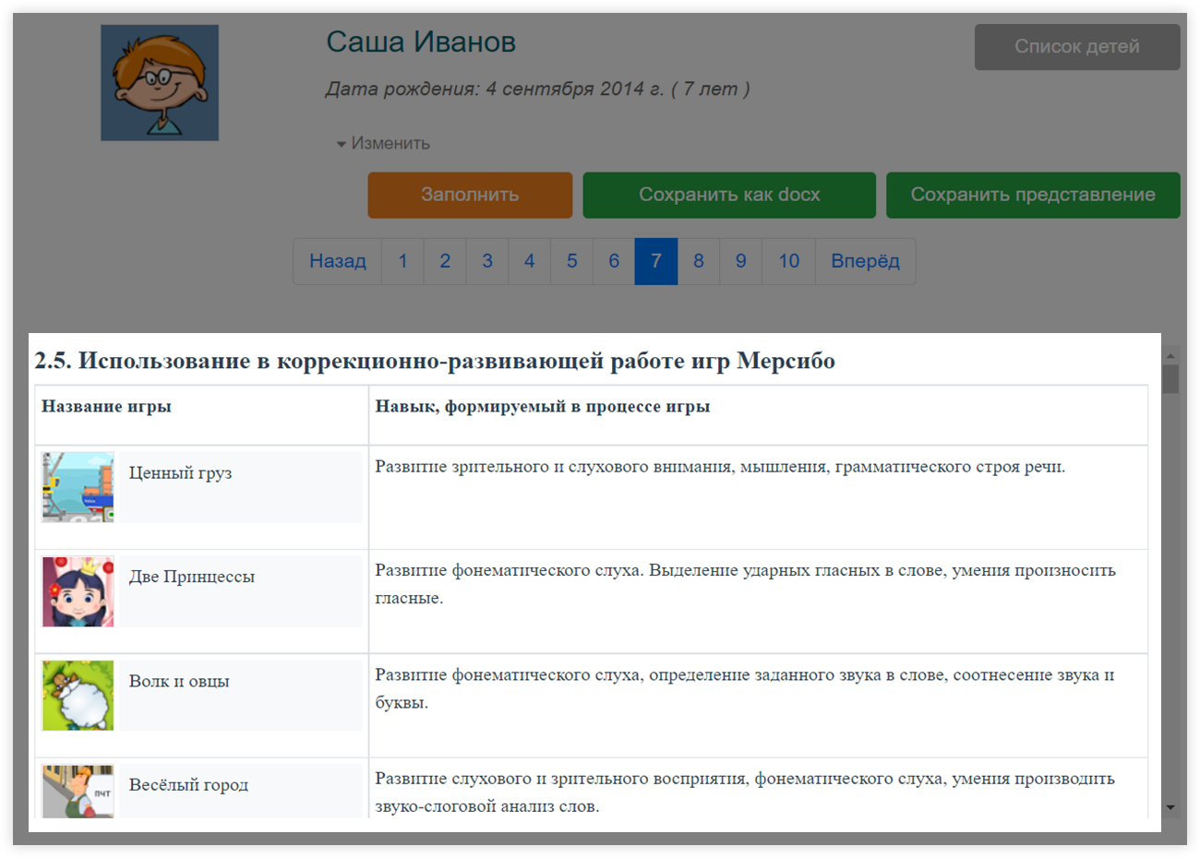This screenshot has width=1200, height=858.
Task: Jump to page 10 in pagination
Action: tap(788, 261)
